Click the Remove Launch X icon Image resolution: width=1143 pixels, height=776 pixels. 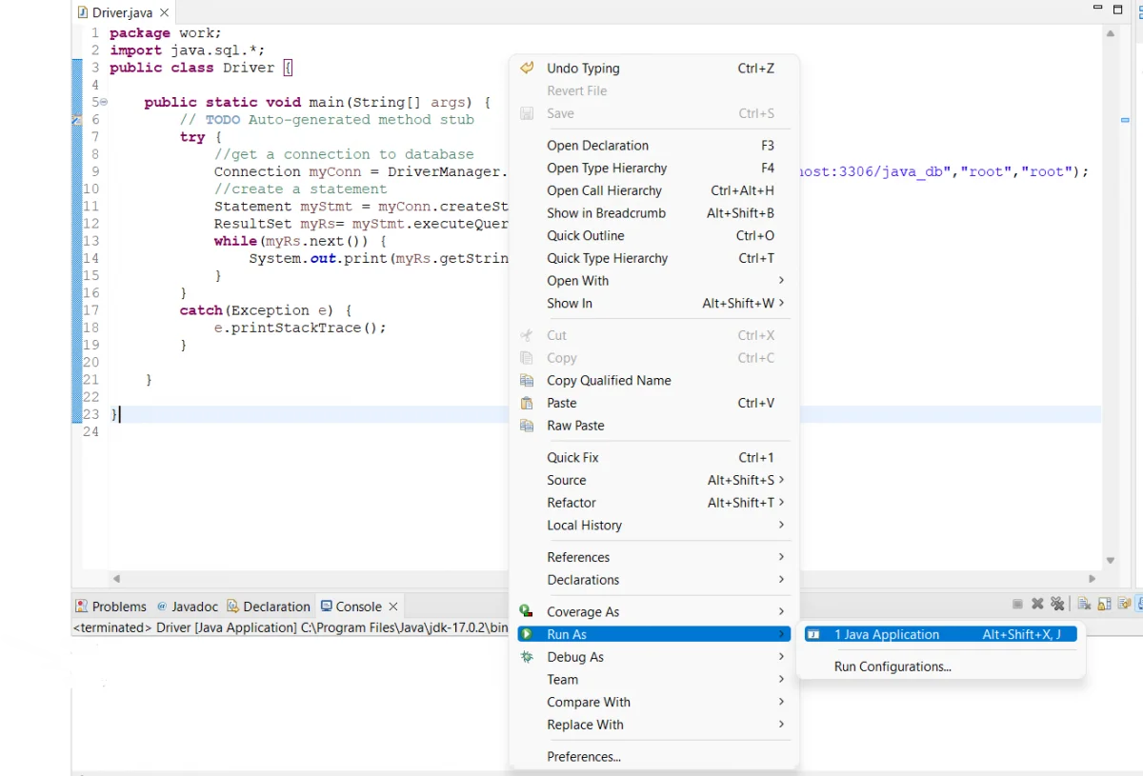[1037, 604]
